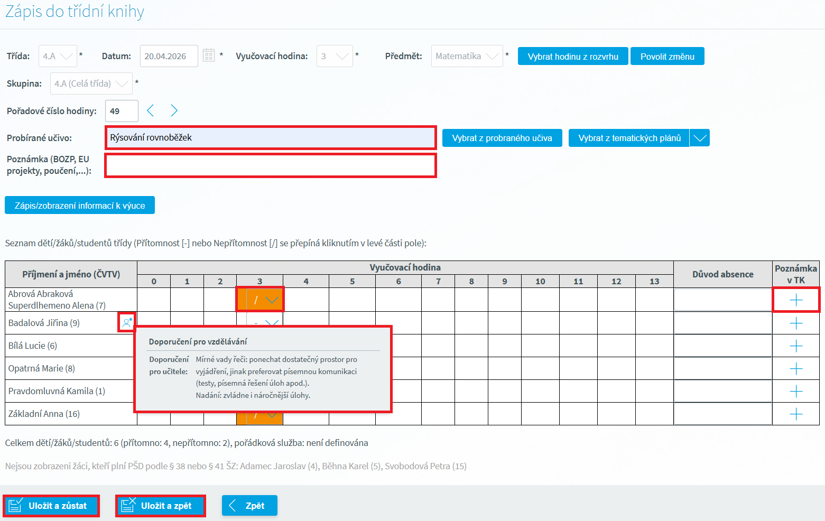Save with Uložit a zůstat button
The image size is (825, 521).
(51, 506)
